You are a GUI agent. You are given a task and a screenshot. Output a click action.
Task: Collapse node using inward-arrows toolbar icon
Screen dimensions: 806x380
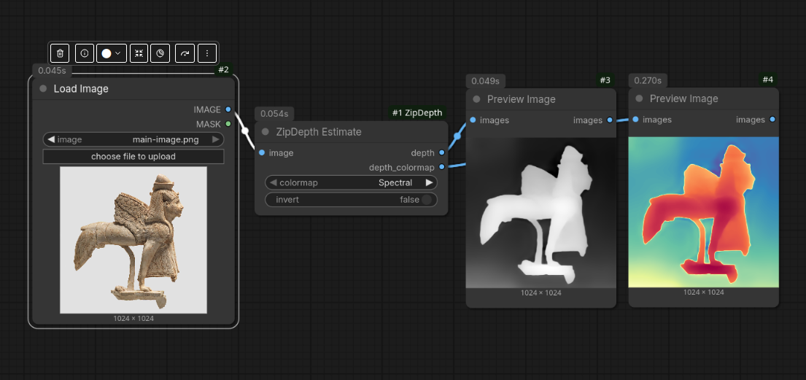(139, 53)
